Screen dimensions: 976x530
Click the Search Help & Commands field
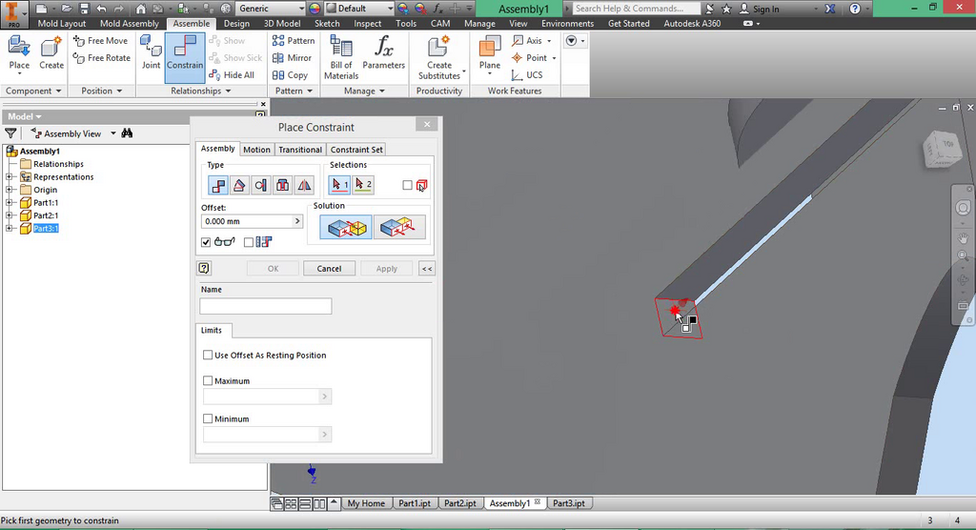[636, 8]
